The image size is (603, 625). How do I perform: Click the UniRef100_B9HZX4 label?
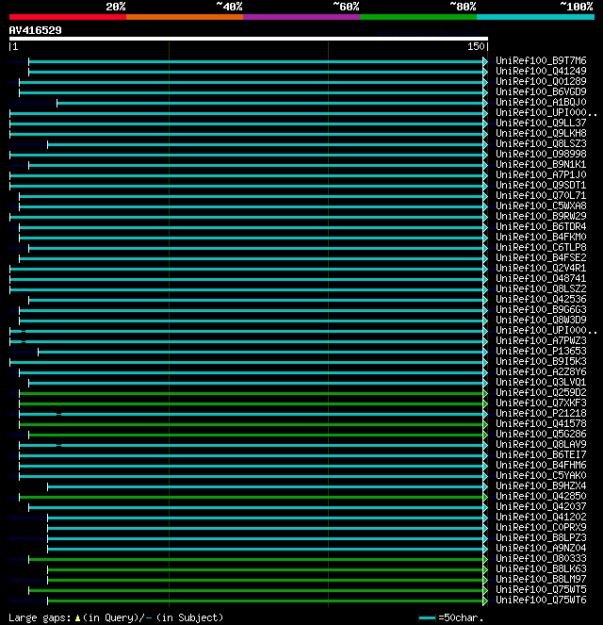pos(541,485)
